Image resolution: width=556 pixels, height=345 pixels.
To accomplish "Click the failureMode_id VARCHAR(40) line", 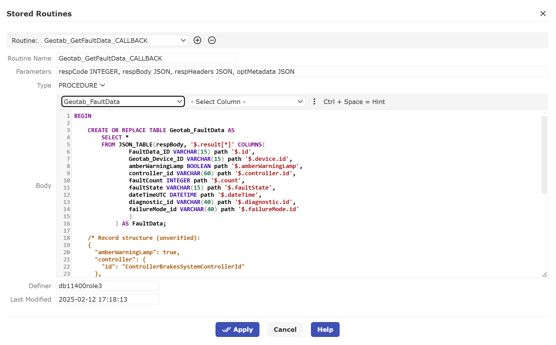I will (214, 209).
